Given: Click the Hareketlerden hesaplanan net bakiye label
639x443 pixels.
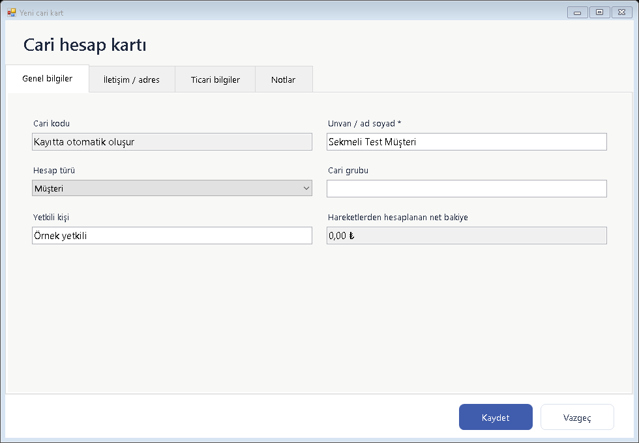Looking at the screenshot, I should tap(398, 217).
